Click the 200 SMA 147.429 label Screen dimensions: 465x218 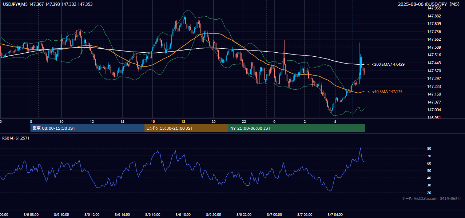[386, 64]
